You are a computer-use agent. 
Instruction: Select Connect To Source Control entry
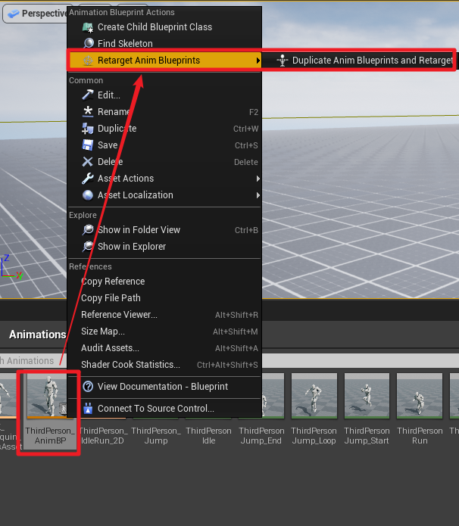(x=164, y=409)
